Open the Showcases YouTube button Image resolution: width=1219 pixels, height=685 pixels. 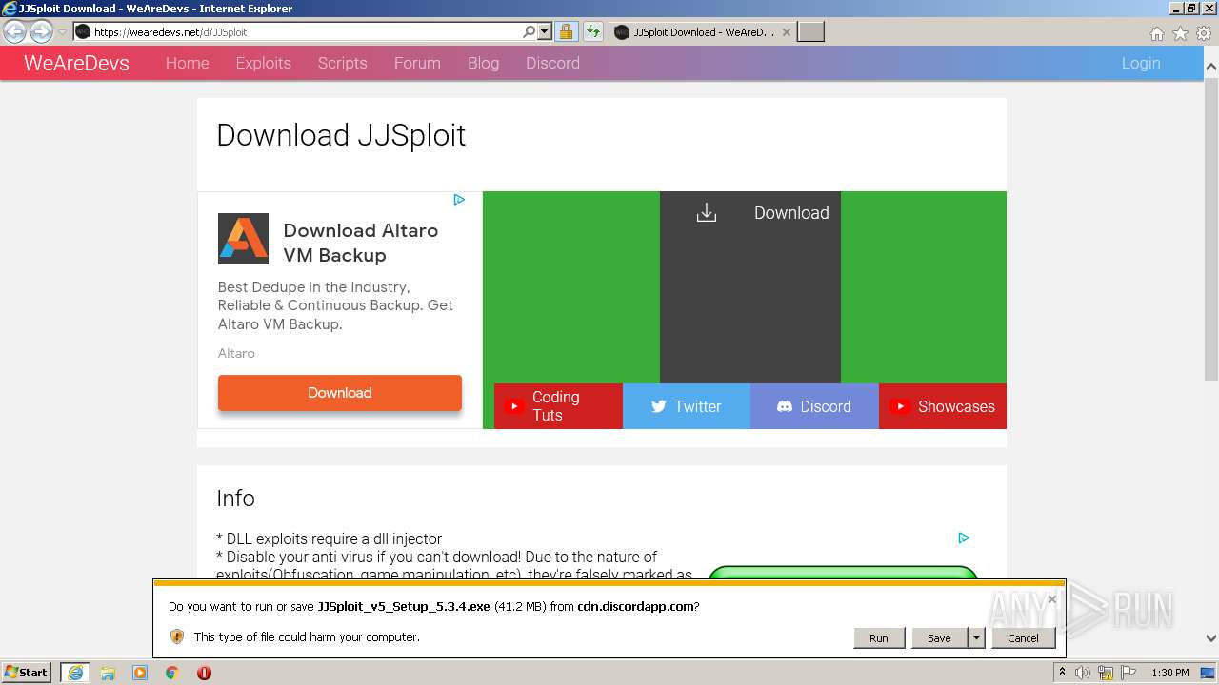coord(943,406)
